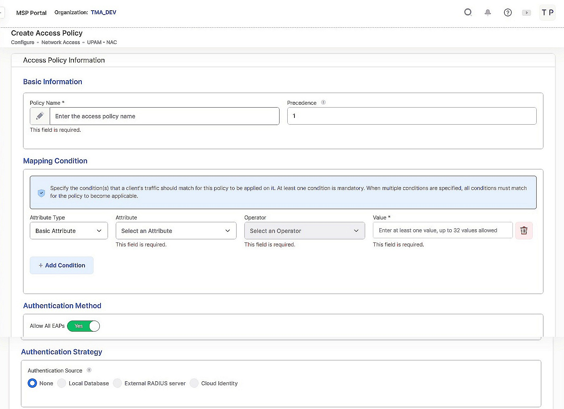Go to UPAM - NAC breadcrumb

(102, 42)
